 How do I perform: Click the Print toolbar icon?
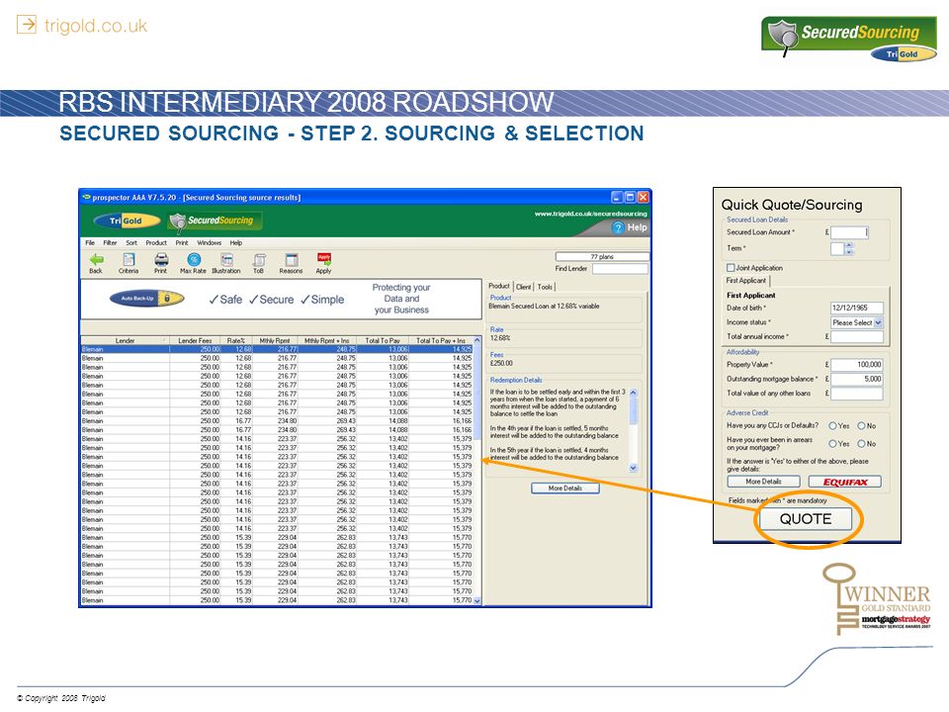point(161,260)
